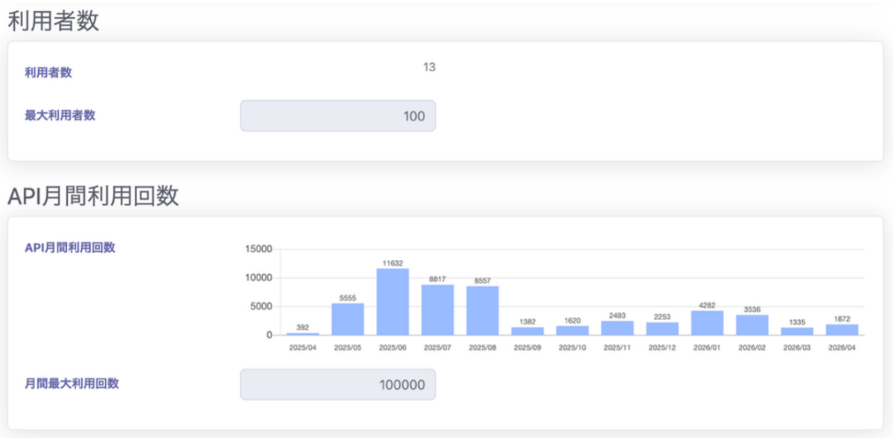This screenshot has width=893, height=438.
Task: Click the 2026/01 bar showing 4282
Action: pos(707,323)
